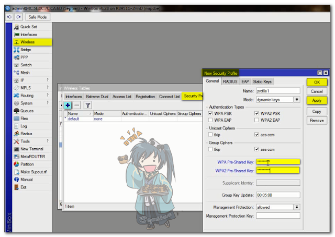Open Radius in sidebar
Viewport: 335px width, 237px height.
pos(32,134)
